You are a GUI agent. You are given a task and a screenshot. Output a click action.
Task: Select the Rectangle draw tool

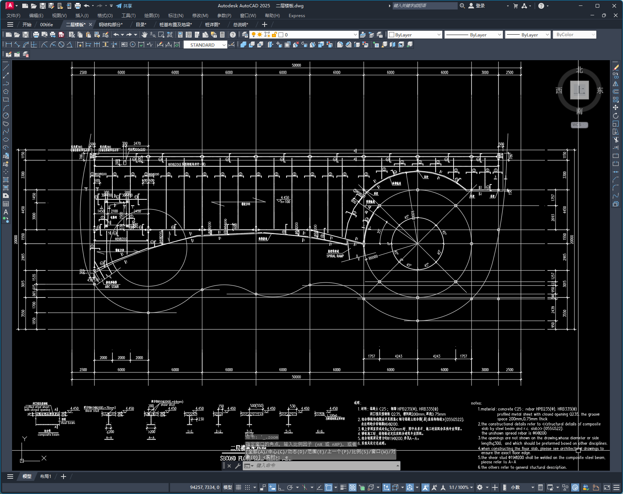(x=6, y=100)
